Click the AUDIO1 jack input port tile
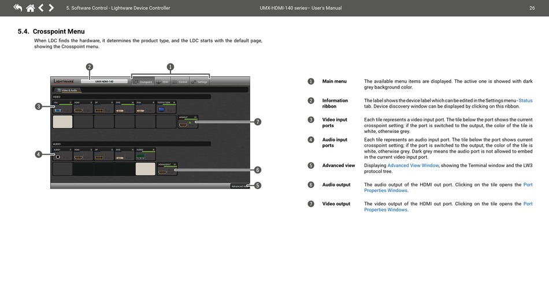The height and width of the screenshot is (308, 549). tap(62, 154)
